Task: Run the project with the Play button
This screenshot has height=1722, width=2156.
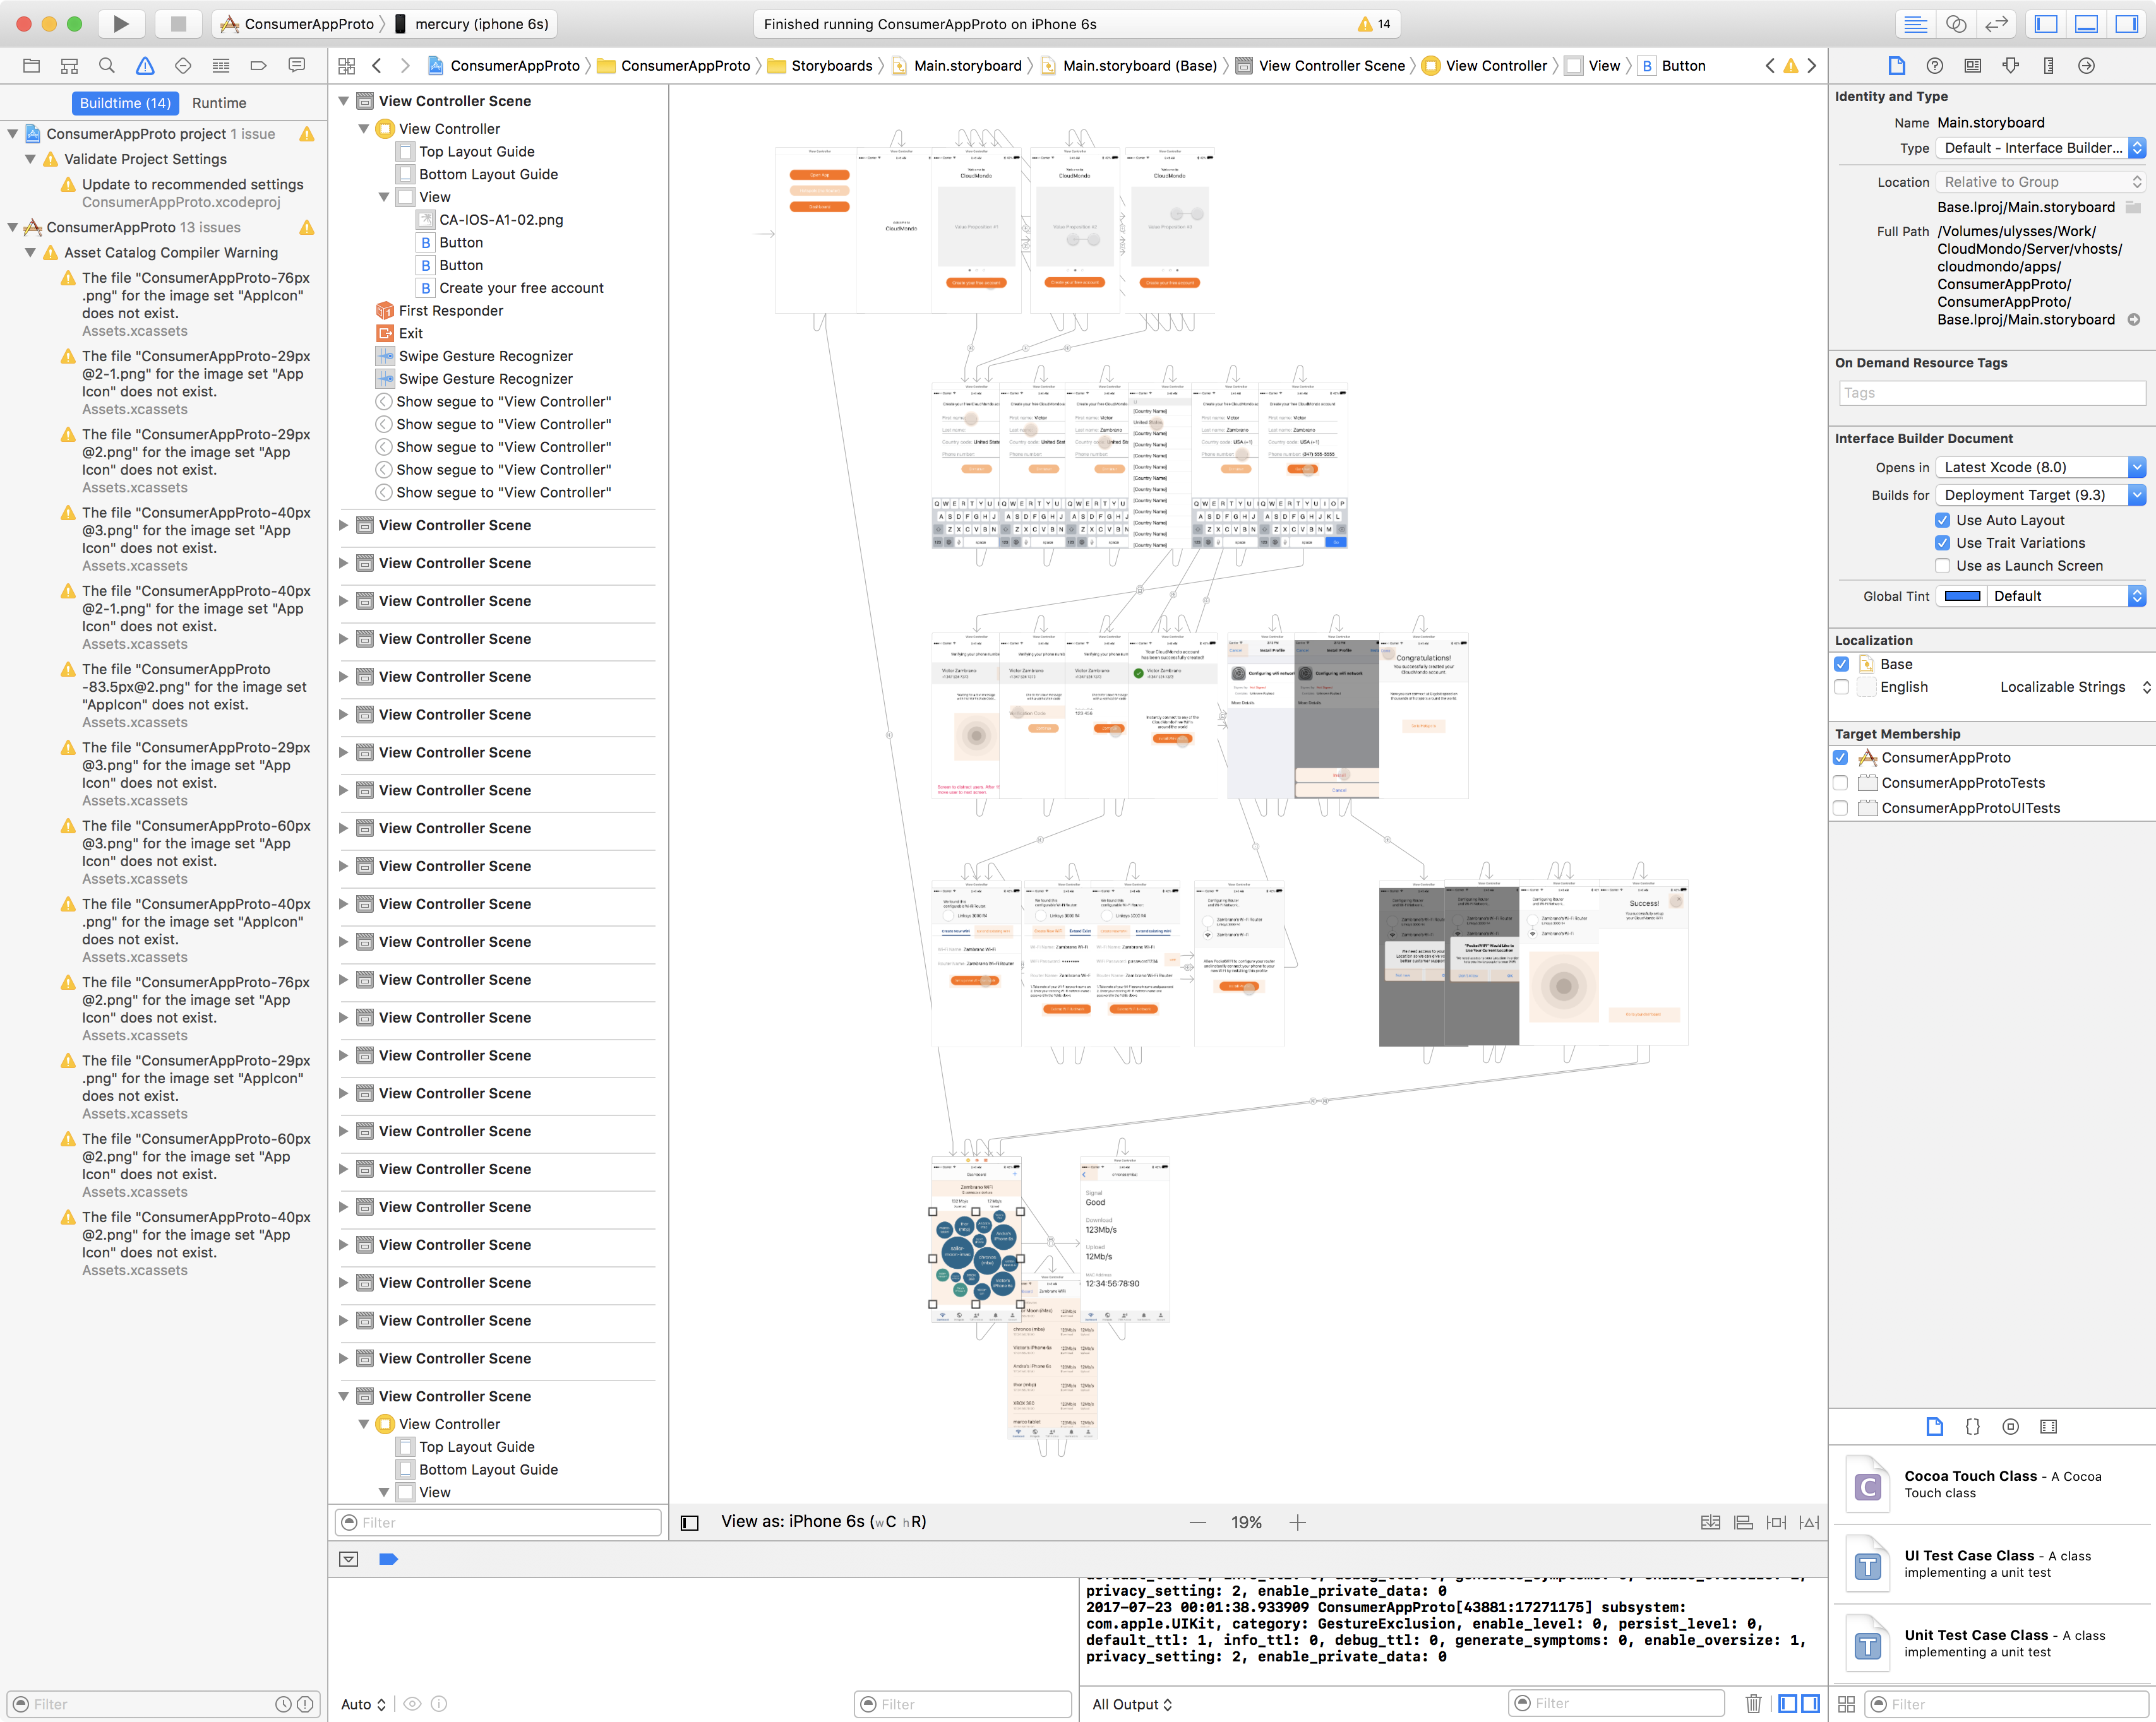Action: pyautogui.click(x=121, y=24)
